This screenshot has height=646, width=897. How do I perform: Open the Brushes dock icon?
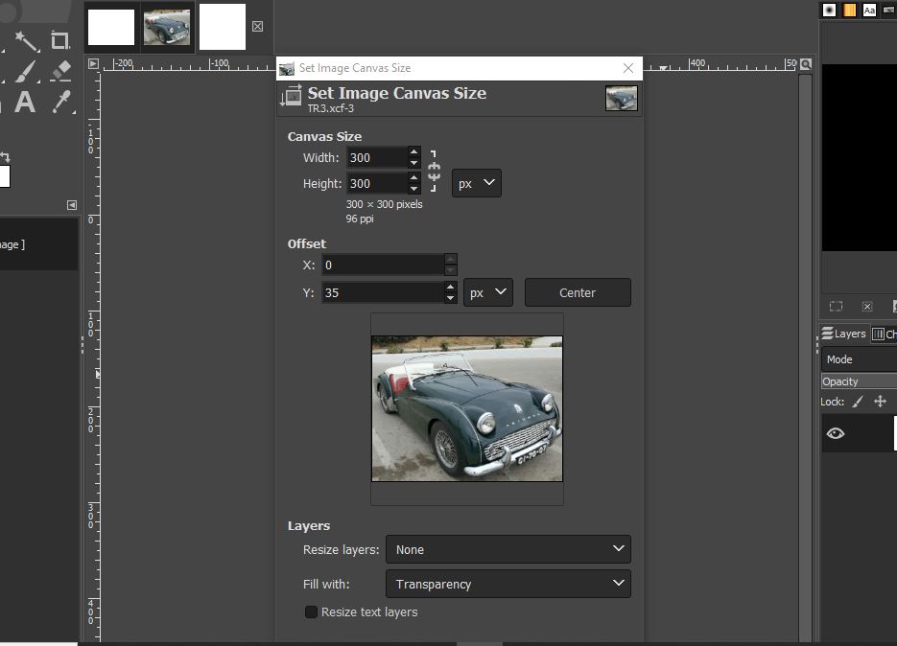coord(830,10)
